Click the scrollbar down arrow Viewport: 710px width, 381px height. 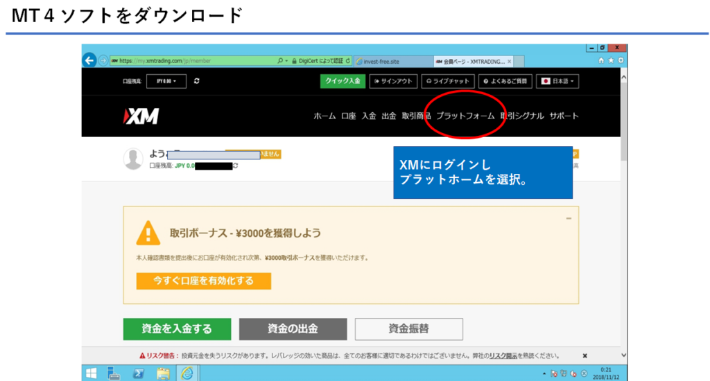pos(623,355)
